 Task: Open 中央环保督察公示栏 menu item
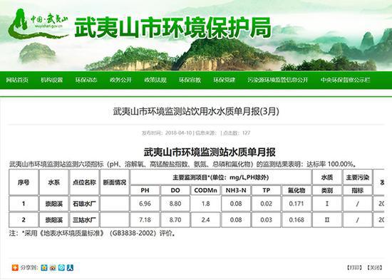tap(346, 80)
